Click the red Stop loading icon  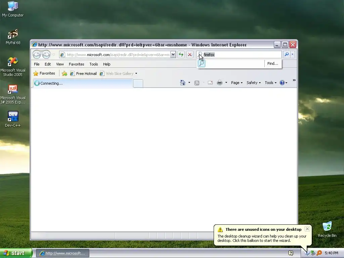point(190,54)
